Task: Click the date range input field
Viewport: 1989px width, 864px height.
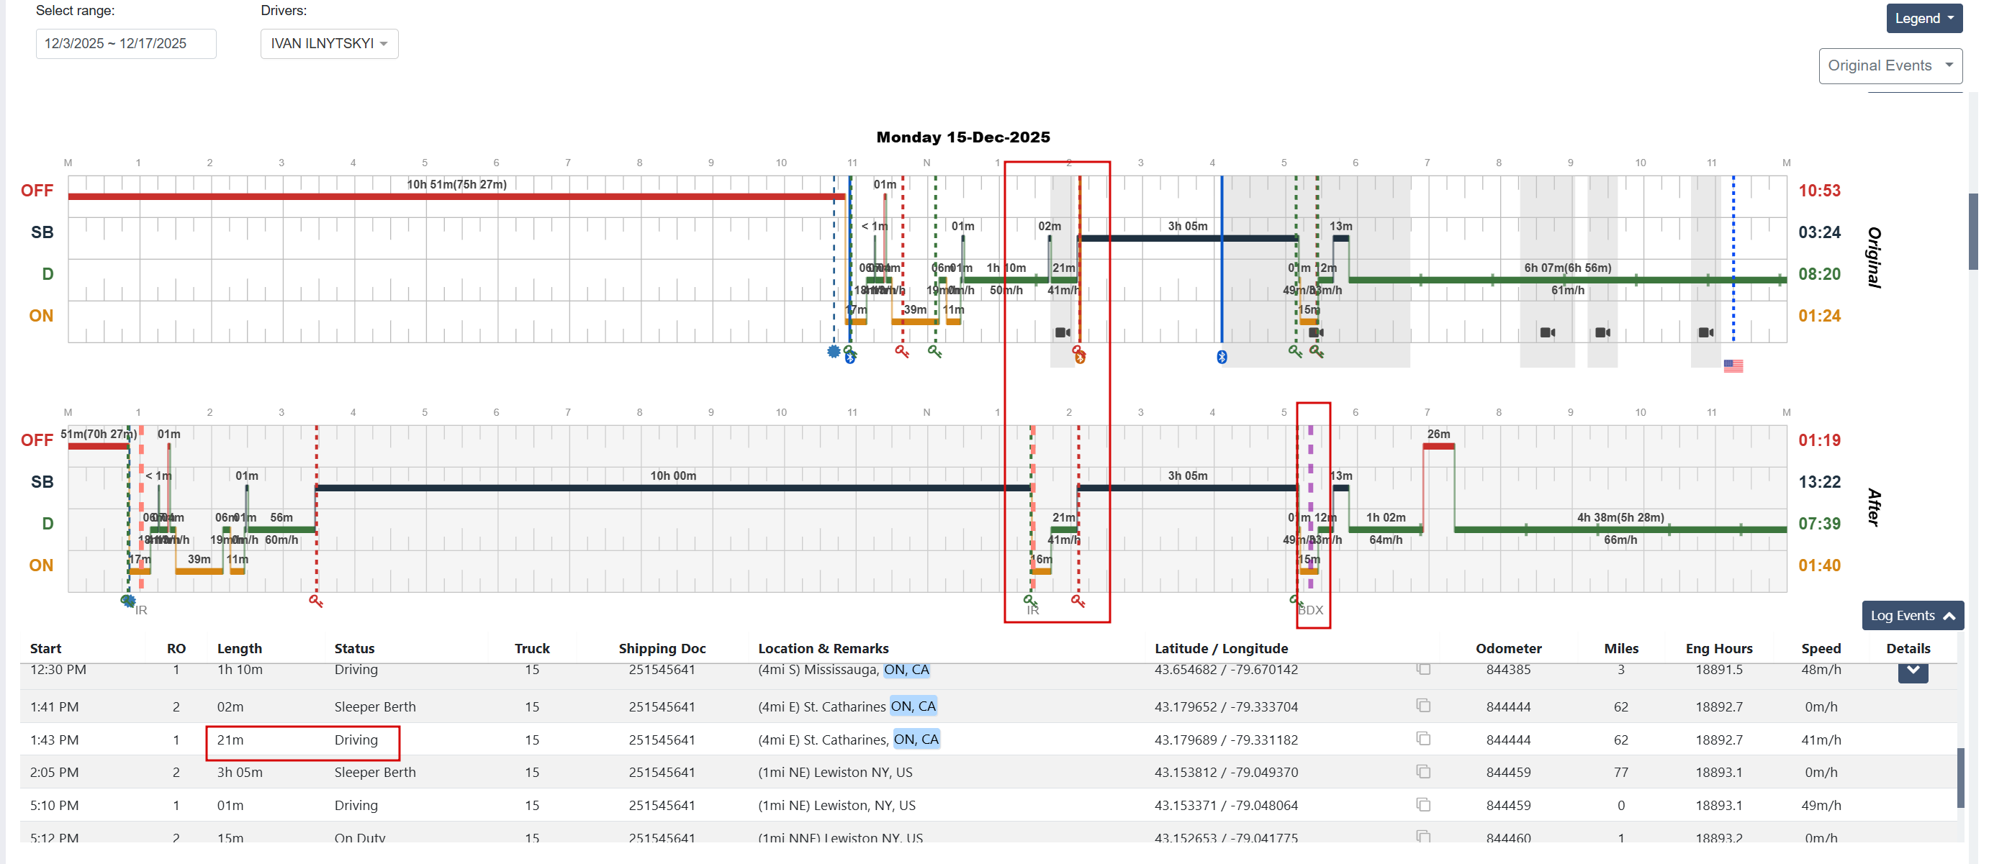Action: coord(126,44)
